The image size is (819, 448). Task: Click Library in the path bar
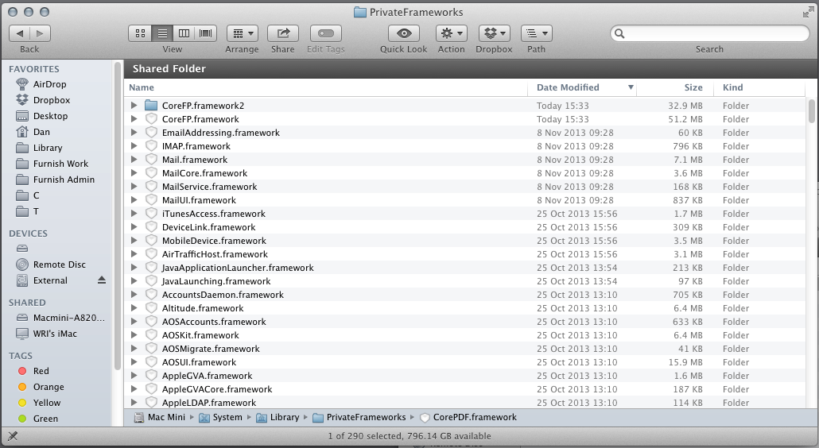pos(278,417)
